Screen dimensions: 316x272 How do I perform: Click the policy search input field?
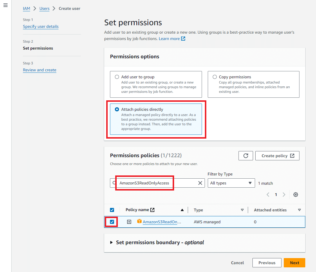pyautogui.click(x=157, y=183)
